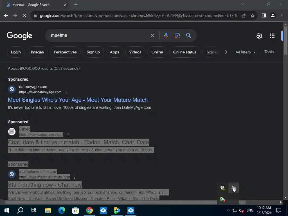The width and height of the screenshot is (288, 216).
Task: Go to the Google homepage logo
Action: point(19,36)
